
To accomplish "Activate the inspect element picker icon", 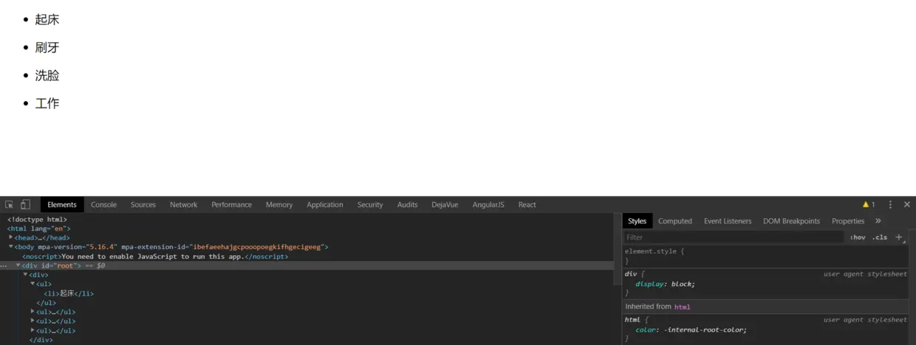I will click(9, 205).
